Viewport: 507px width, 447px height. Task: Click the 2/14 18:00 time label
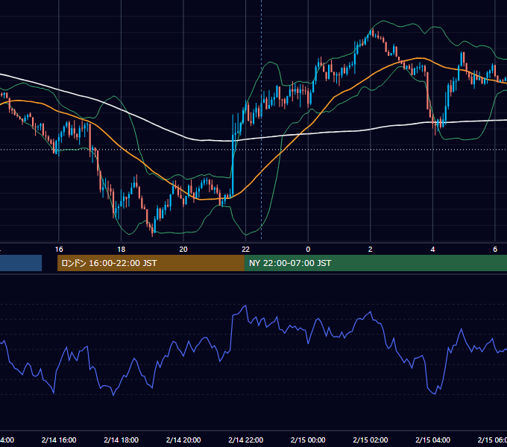[x=122, y=440]
